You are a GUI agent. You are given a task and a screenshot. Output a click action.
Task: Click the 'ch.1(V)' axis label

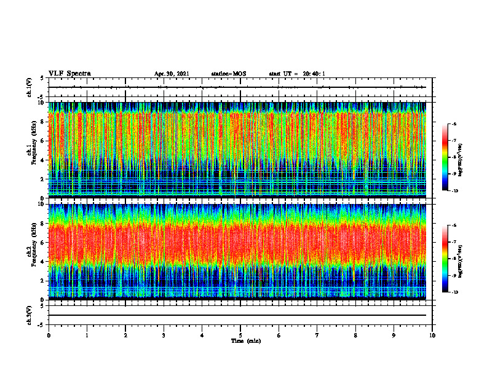[30, 87]
